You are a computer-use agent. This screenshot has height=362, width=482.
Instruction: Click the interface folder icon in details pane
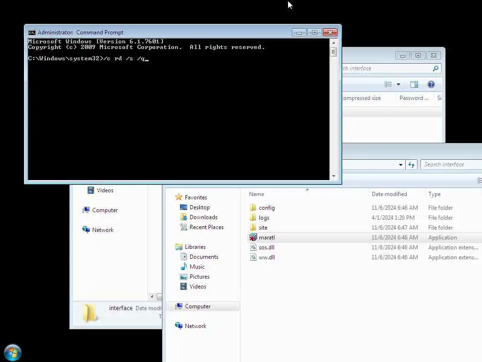(90, 313)
